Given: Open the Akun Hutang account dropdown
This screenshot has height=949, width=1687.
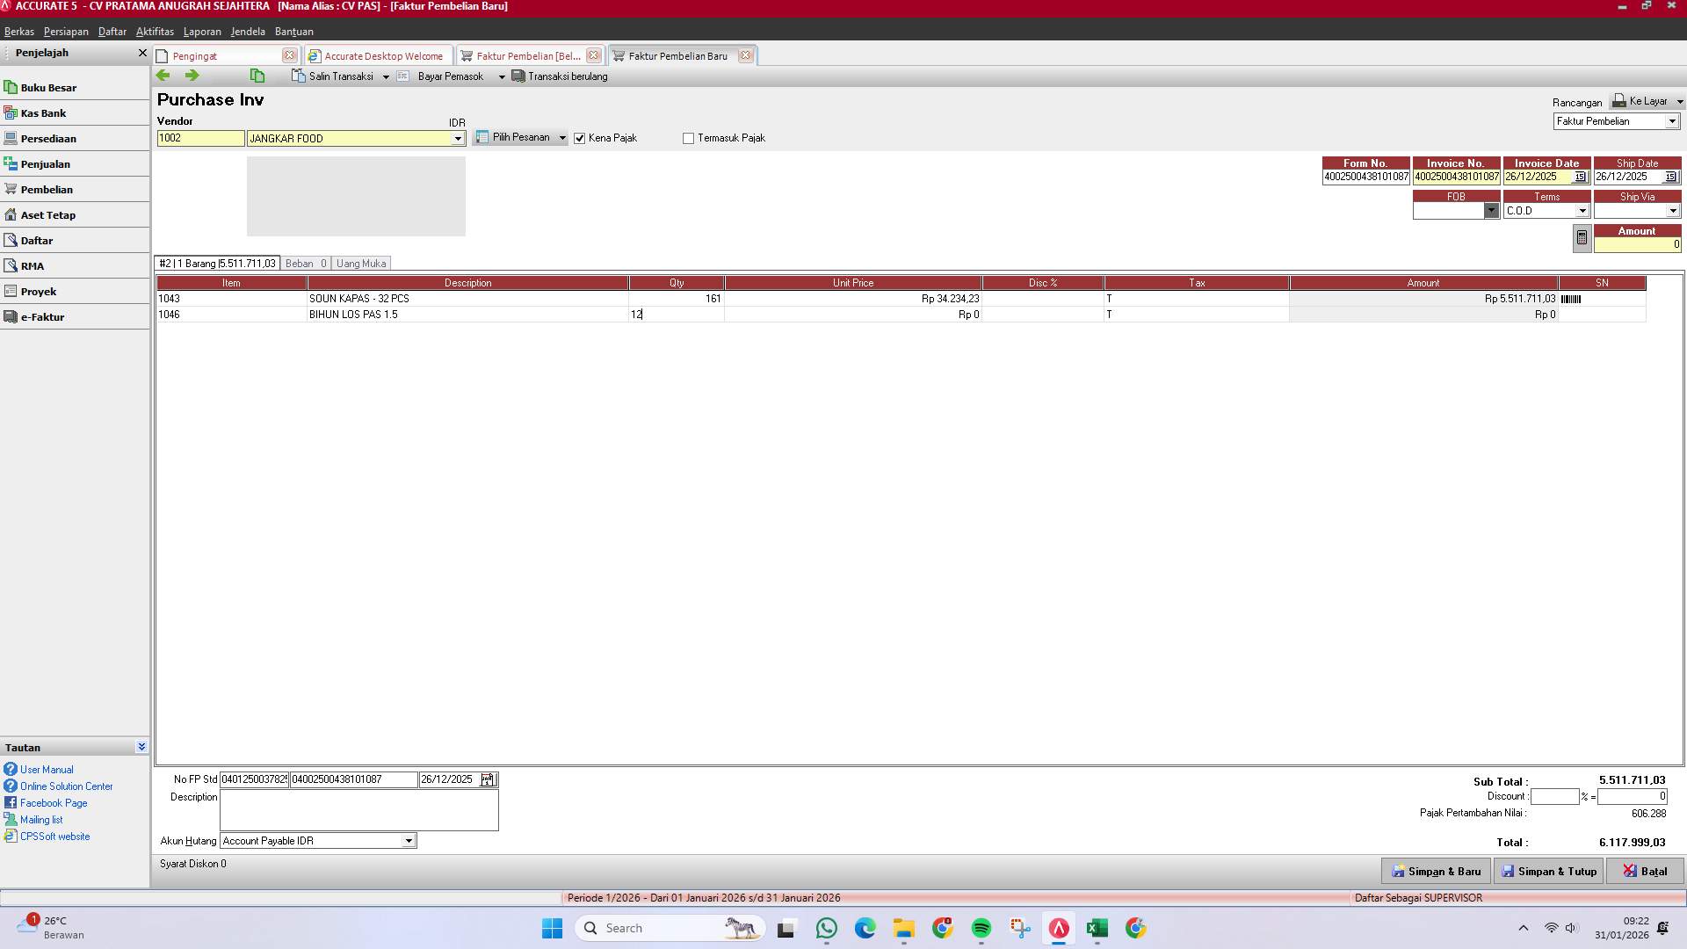Looking at the screenshot, I should point(408,841).
